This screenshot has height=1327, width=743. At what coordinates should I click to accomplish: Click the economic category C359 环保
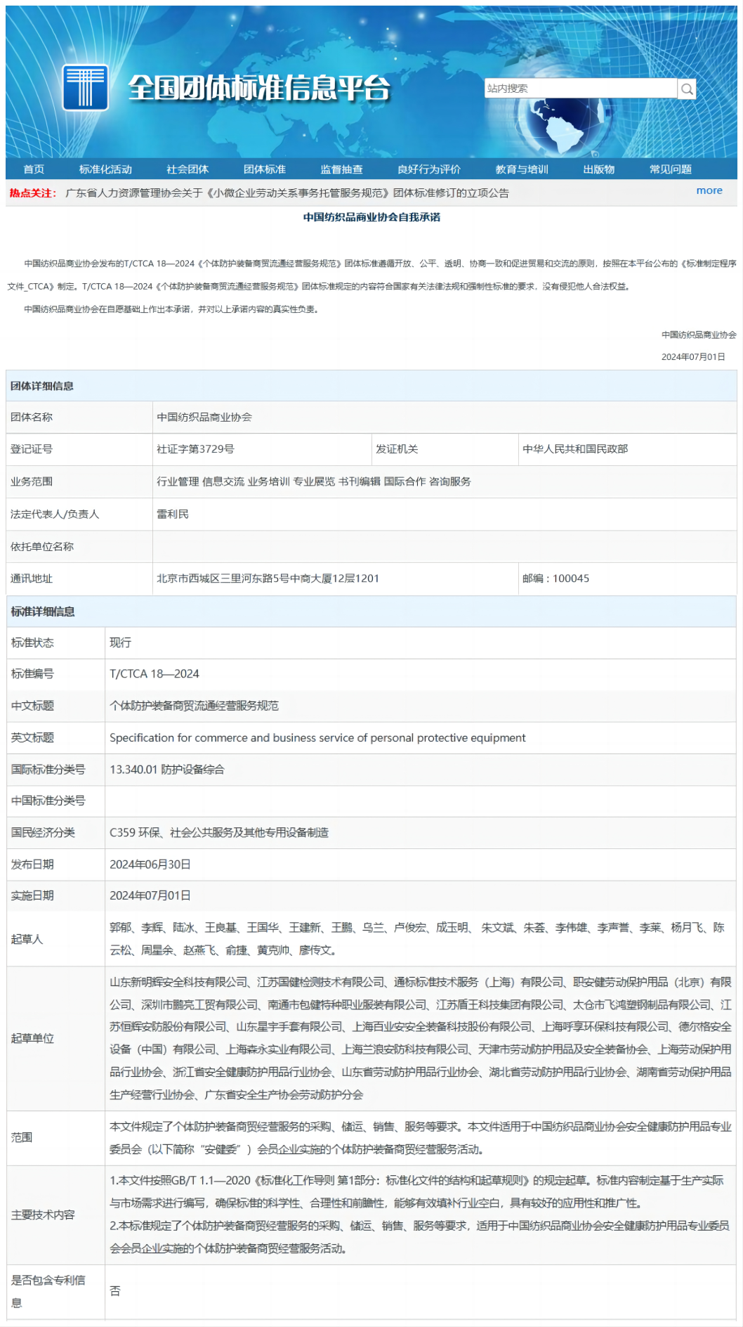click(219, 833)
